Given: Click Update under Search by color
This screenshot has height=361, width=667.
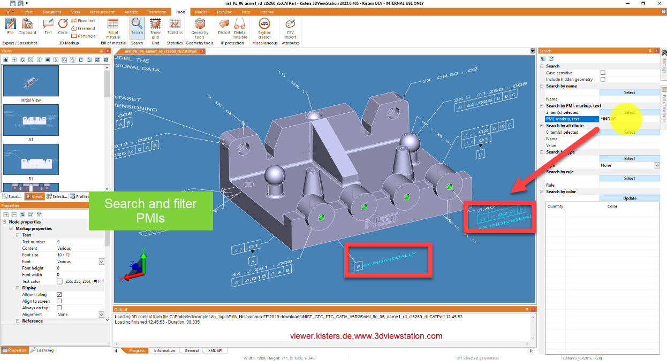Looking at the screenshot, I should (630, 198).
